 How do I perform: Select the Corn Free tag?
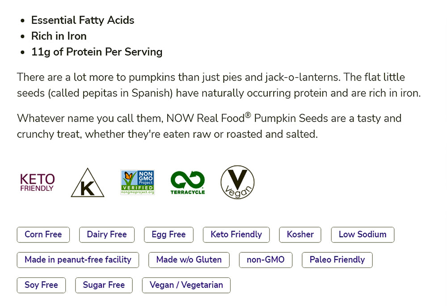click(43, 234)
